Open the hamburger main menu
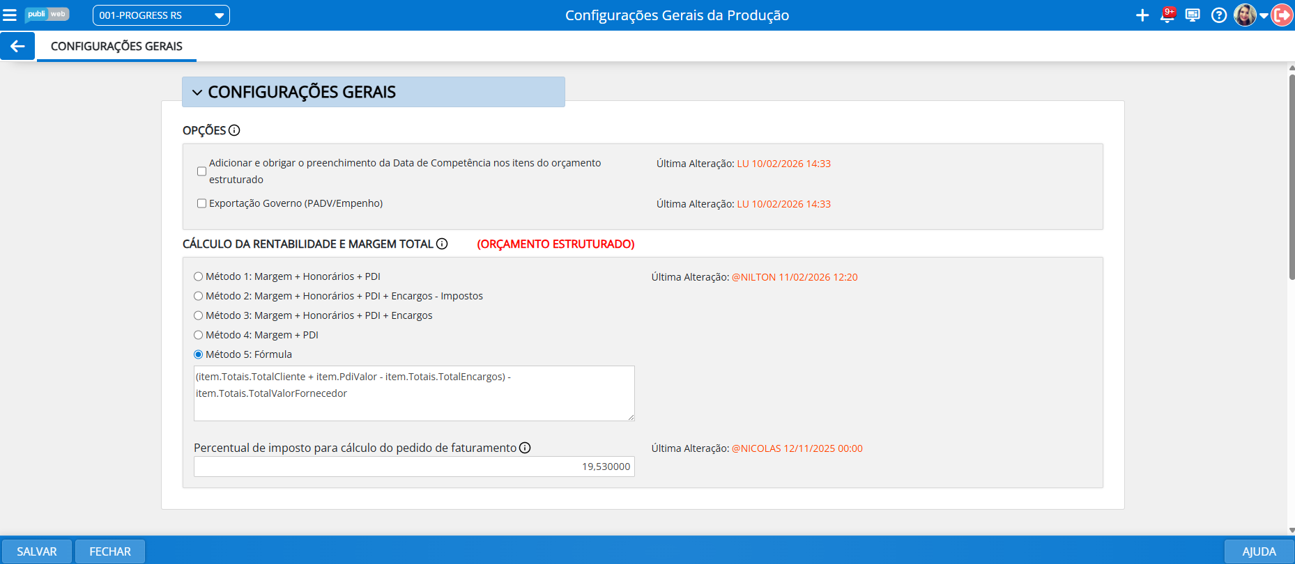This screenshot has height=564, width=1295. click(10, 15)
